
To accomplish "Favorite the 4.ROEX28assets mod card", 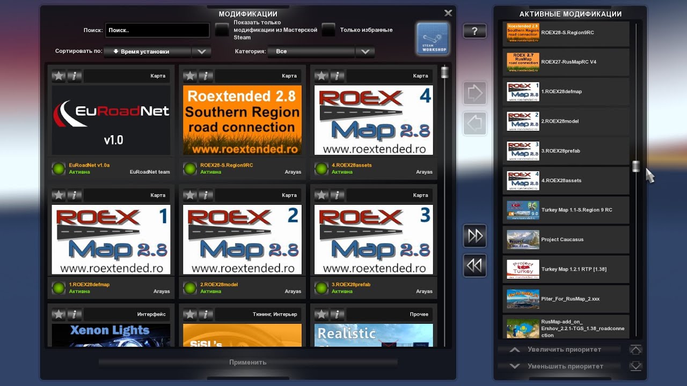I will (x=321, y=76).
